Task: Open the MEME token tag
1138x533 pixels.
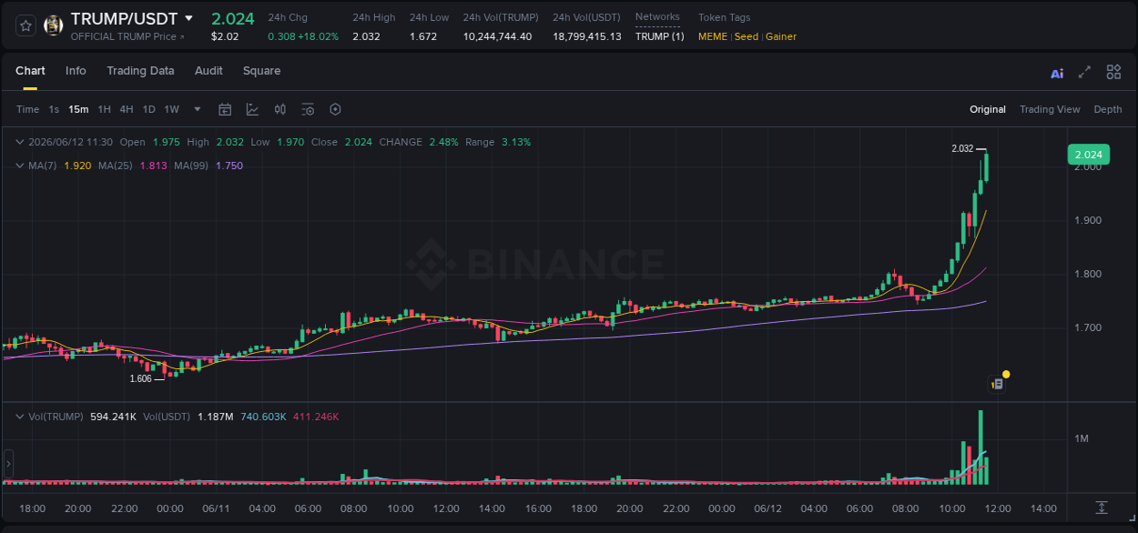Action: coord(714,36)
